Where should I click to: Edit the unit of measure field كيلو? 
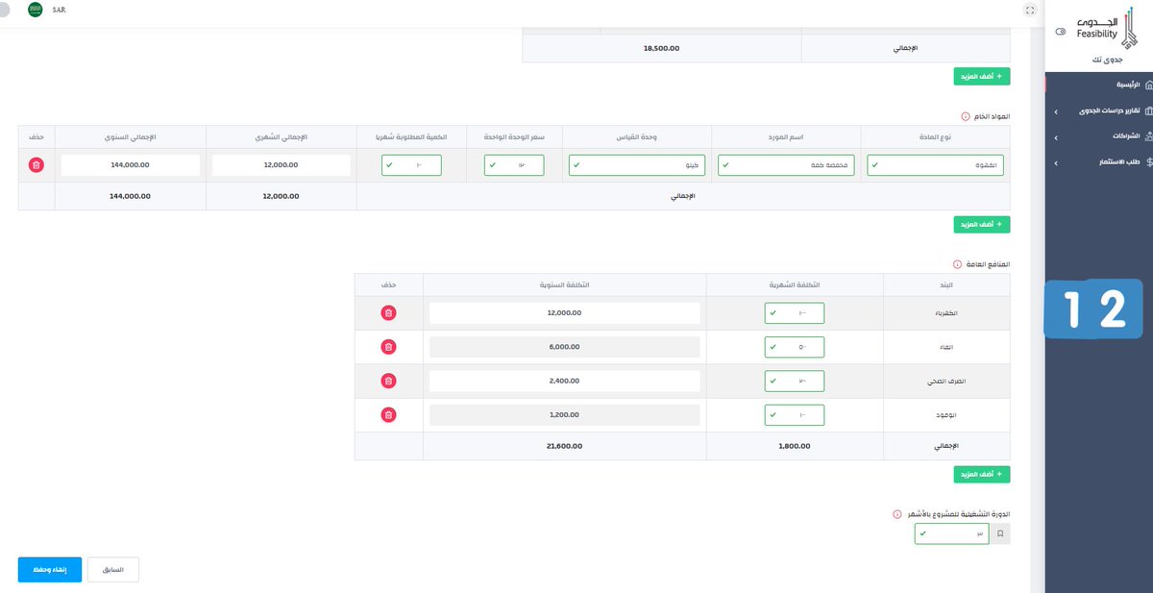(x=637, y=165)
